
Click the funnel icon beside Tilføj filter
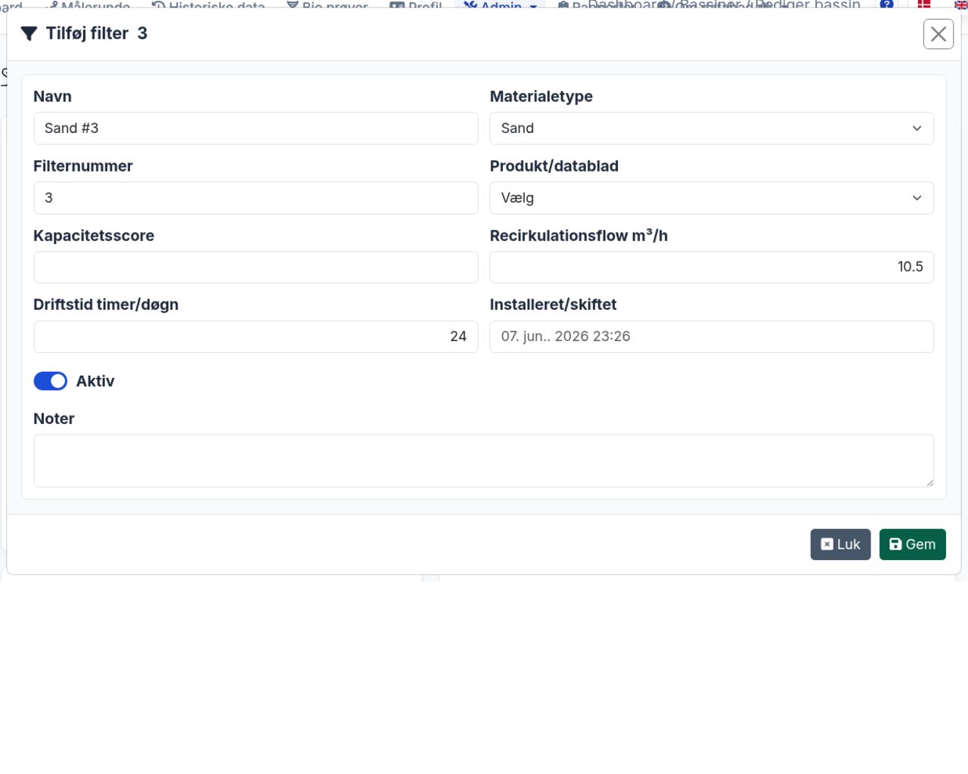click(29, 33)
